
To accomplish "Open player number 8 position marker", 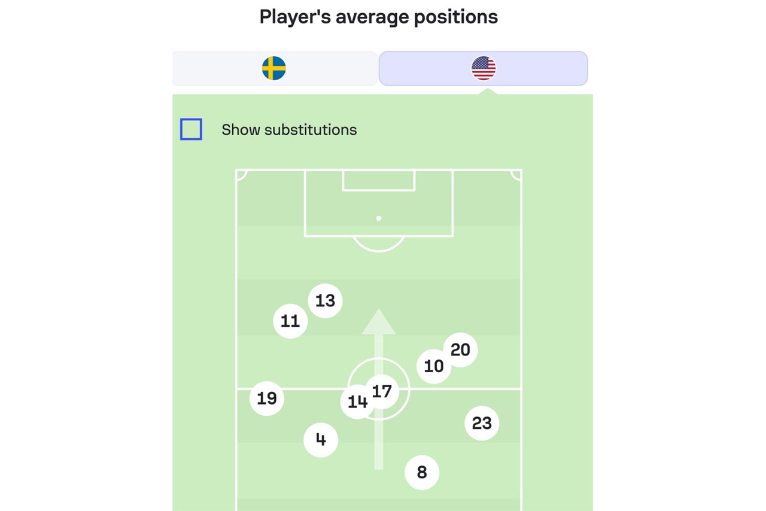I will click(x=422, y=473).
